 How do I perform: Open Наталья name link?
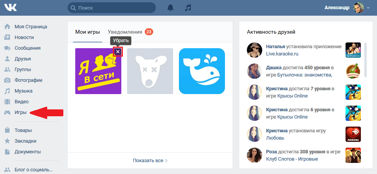(x=275, y=47)
